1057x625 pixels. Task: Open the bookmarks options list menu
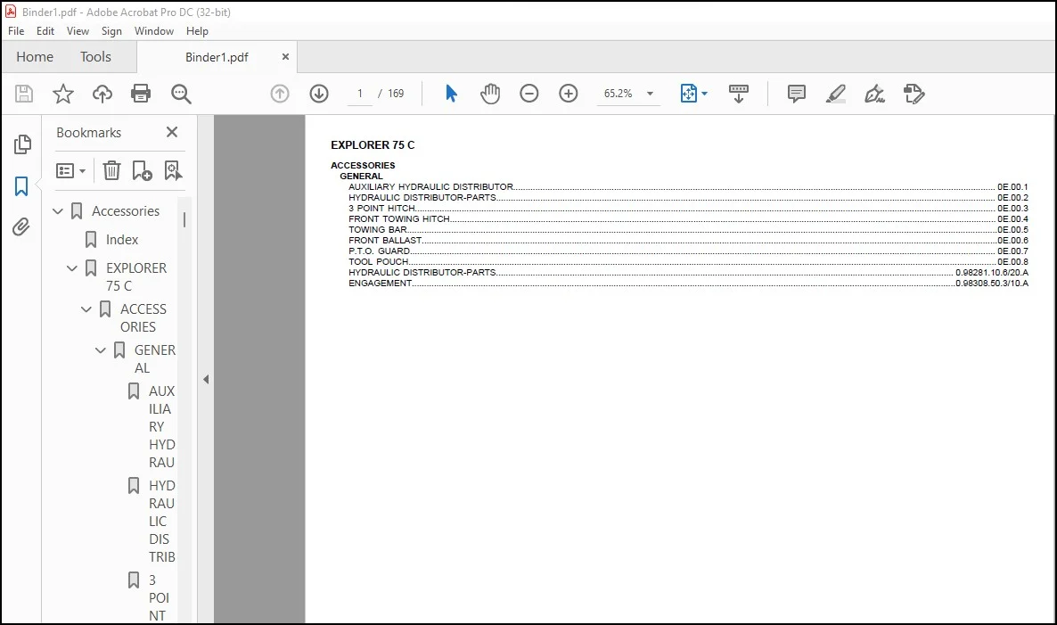point(70,170)
